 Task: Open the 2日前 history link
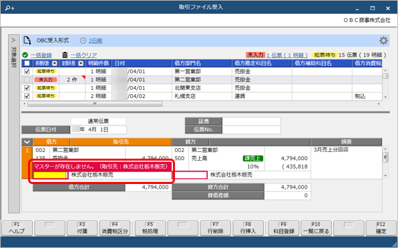(95, 41)
